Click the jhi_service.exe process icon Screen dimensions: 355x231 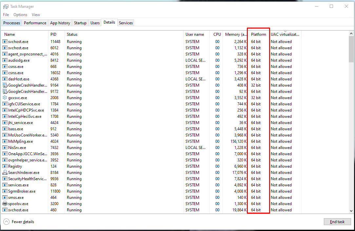click(5, 123)
